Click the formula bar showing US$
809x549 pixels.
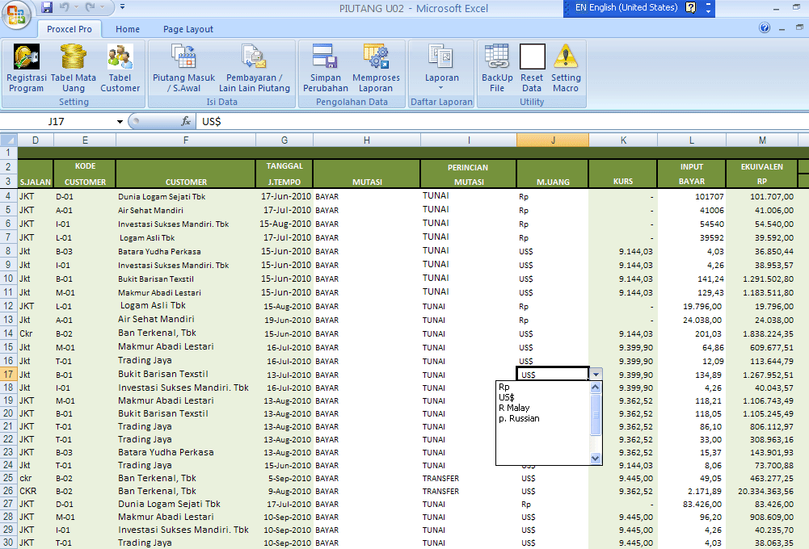(x=500, y=122)
